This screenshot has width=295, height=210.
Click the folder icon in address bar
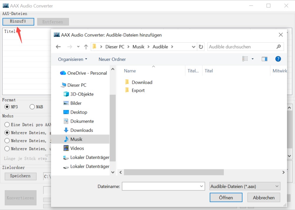click(x=94, y=46)
